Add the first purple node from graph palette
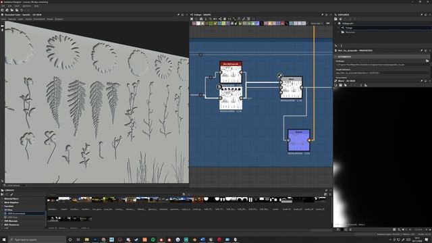 click(x=194, y=24)
